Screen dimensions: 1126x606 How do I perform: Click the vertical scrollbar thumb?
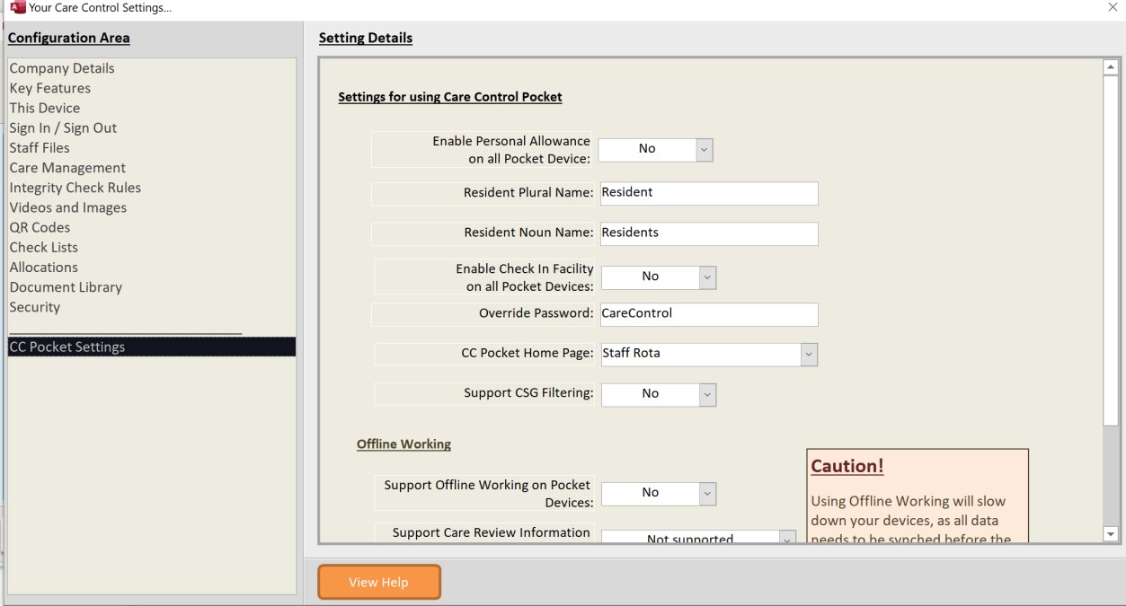click(1112, 250)
